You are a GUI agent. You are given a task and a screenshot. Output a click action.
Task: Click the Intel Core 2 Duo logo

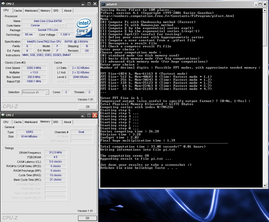(x=84, y=28)
